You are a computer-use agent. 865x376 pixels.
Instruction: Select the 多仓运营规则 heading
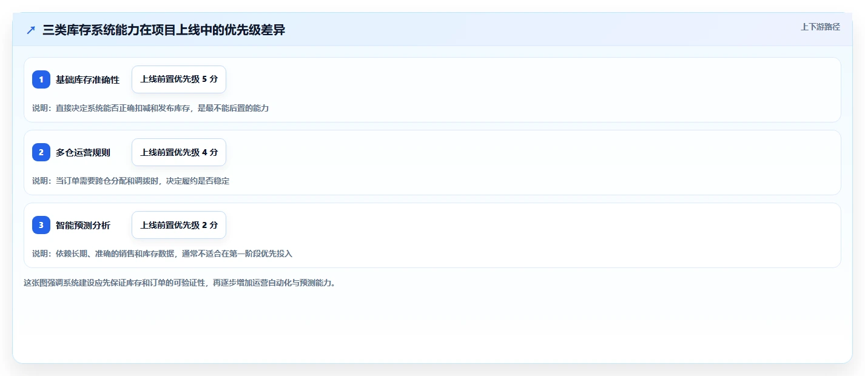(x=83, y=152)
